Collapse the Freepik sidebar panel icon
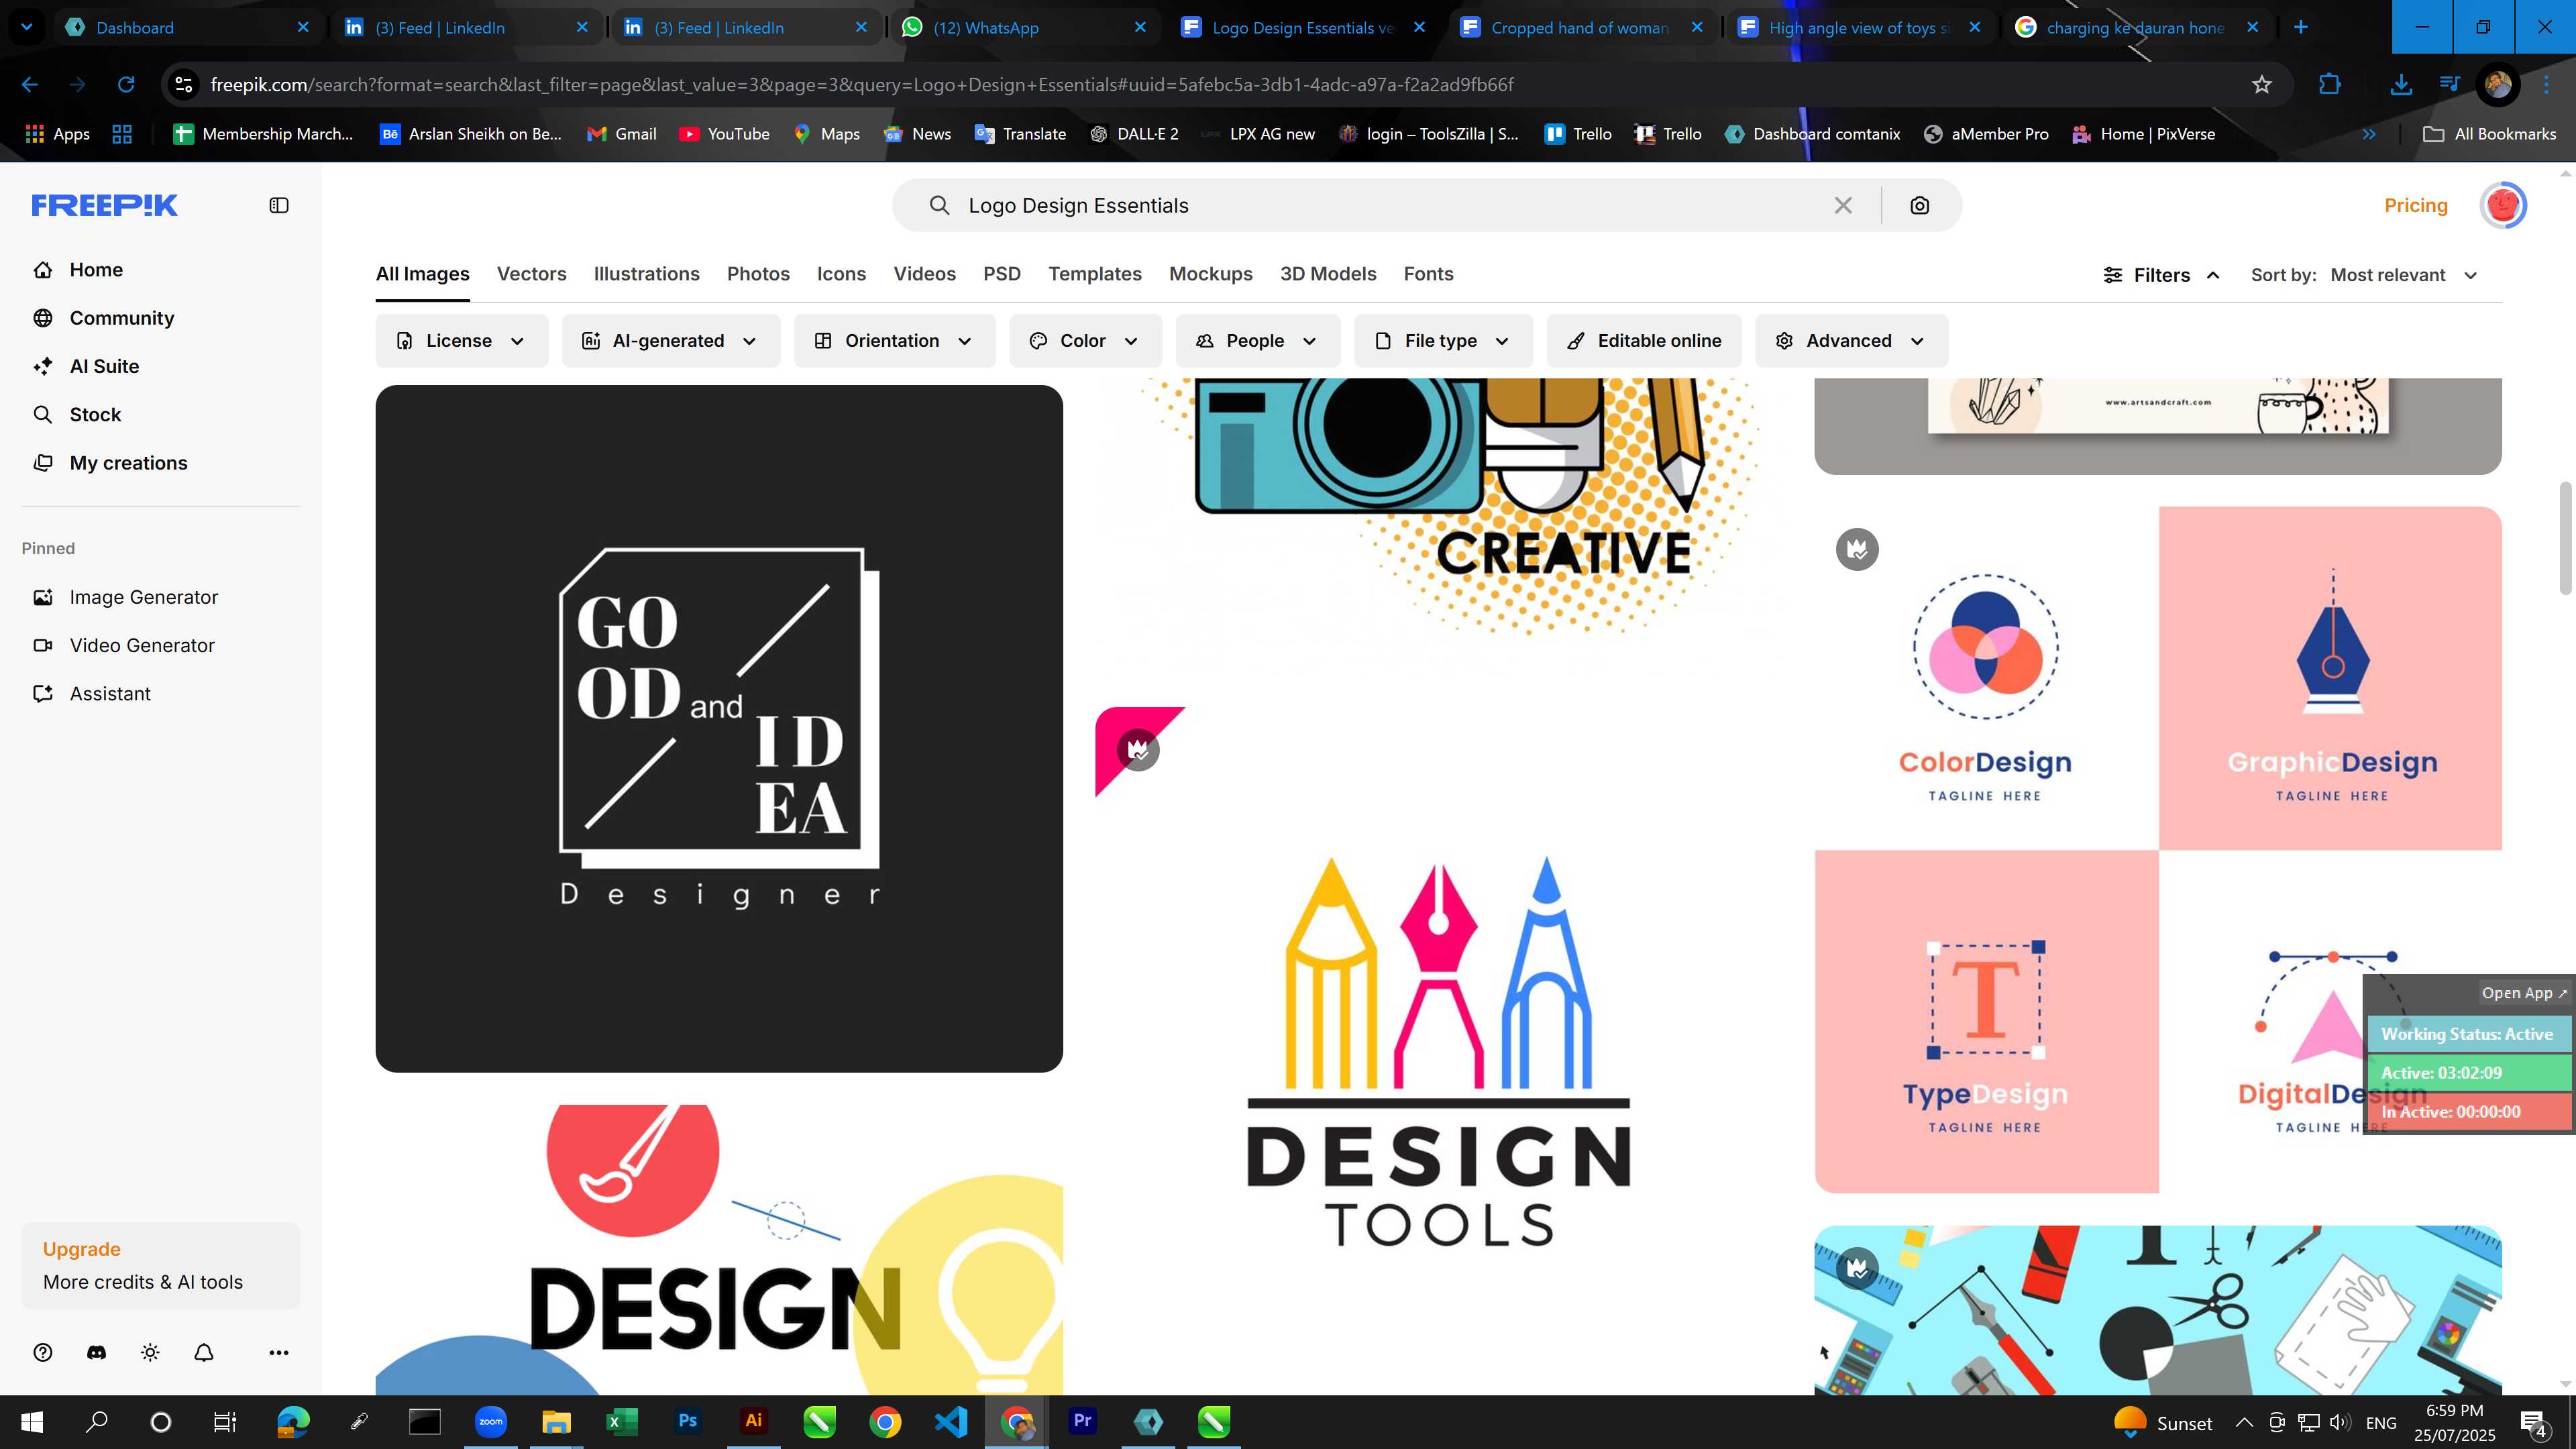 tap(279, 205)
